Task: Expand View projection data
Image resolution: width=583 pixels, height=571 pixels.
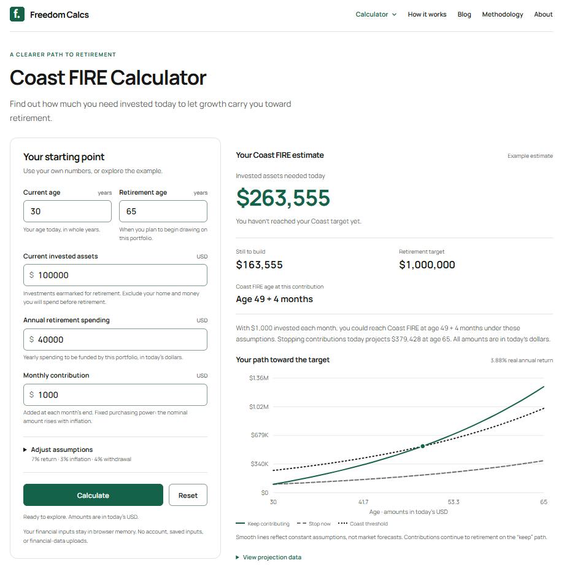Action: (x=268, y=557)
